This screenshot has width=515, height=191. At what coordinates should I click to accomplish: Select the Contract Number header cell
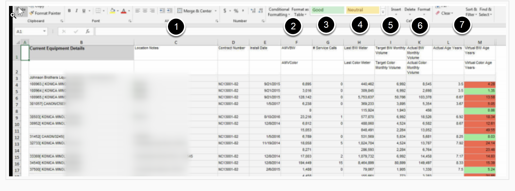233,53
